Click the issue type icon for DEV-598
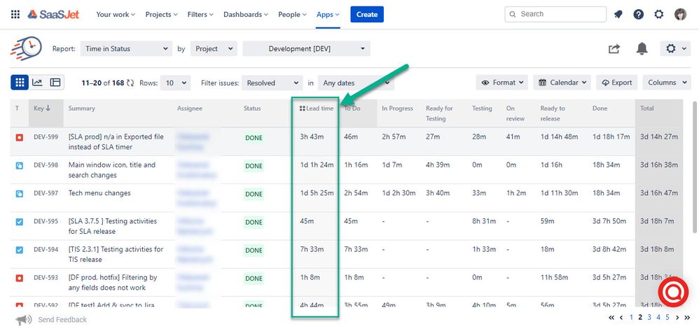The width and height of the screenshot is (699, 336). click(x=19, y=166)
